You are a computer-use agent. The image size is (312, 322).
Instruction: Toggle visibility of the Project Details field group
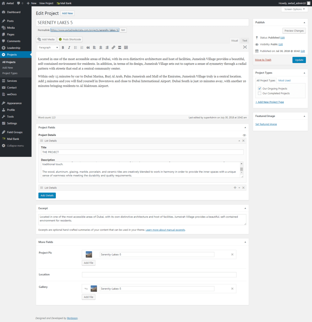click(x=244, y=135)
